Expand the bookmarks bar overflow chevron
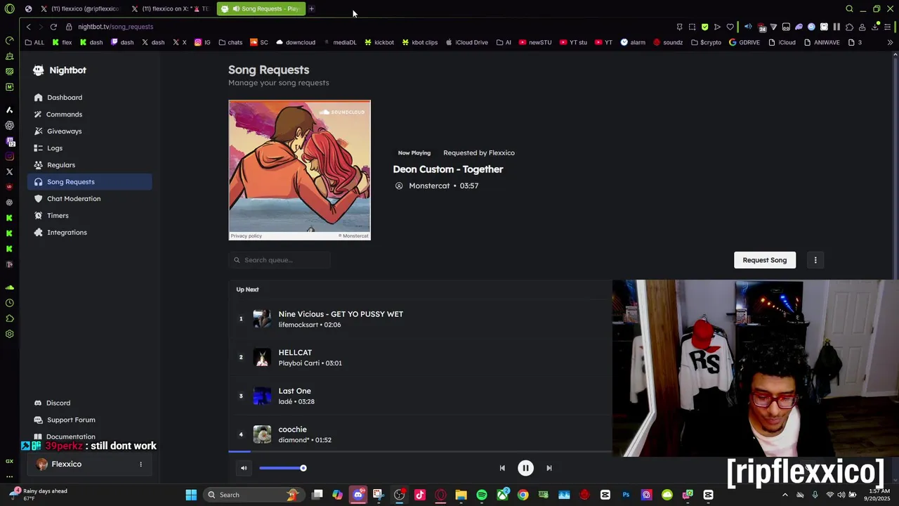This screenshot has height=506, width=899. click(x=890, y=42)
